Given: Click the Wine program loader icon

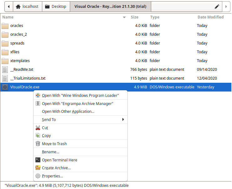Looking at the screenshot, I should [38, 95].
